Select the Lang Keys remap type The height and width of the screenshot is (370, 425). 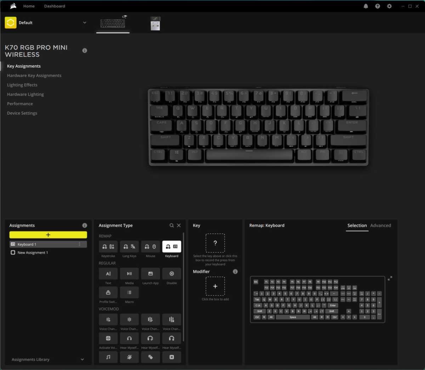pyautogui.click(x=129, y=246)
